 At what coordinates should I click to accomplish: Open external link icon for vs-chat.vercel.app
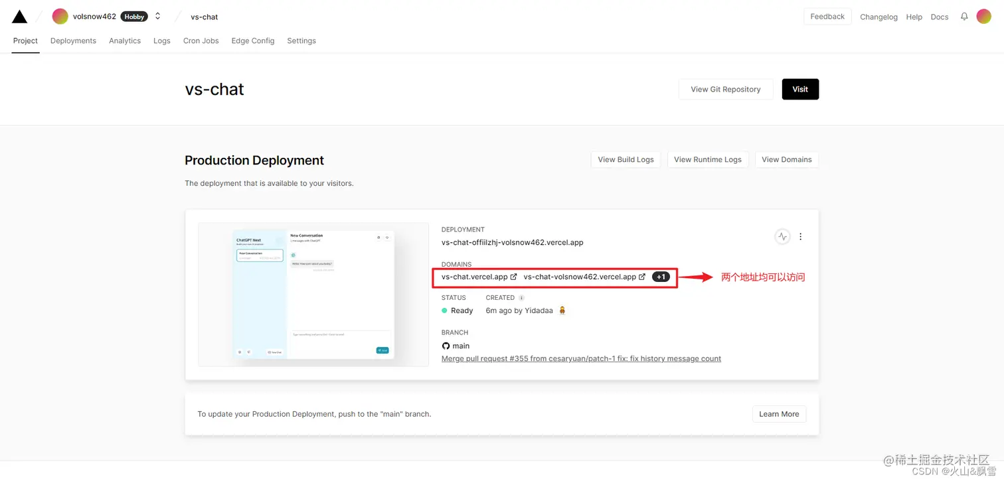pyautogui.click(x=513, y=277)
